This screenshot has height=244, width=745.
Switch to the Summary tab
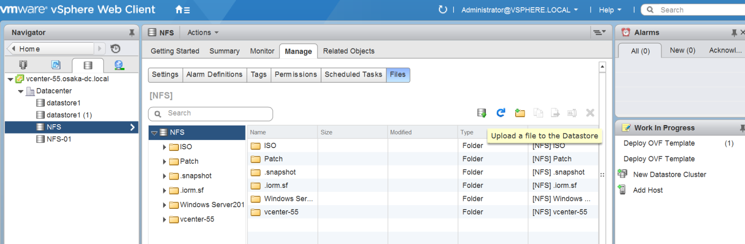pos(224,51)
